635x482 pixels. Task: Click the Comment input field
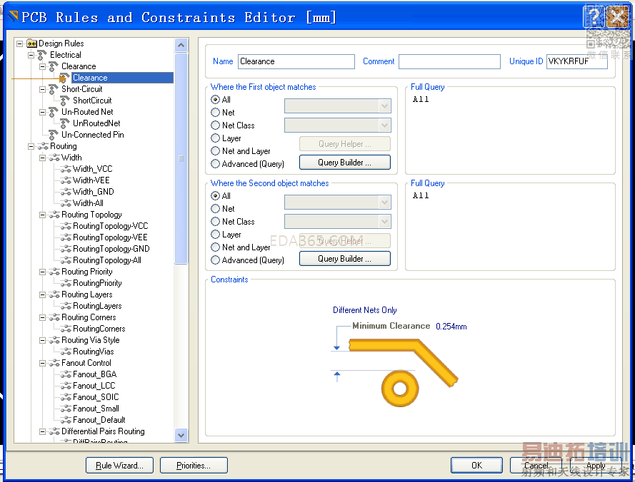point(449,61)
